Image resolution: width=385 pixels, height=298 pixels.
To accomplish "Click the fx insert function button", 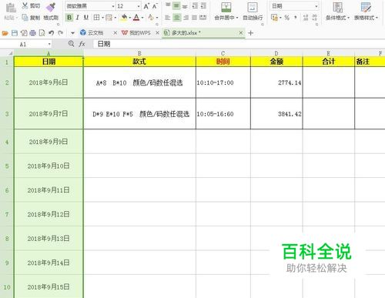I will (82, 44).
